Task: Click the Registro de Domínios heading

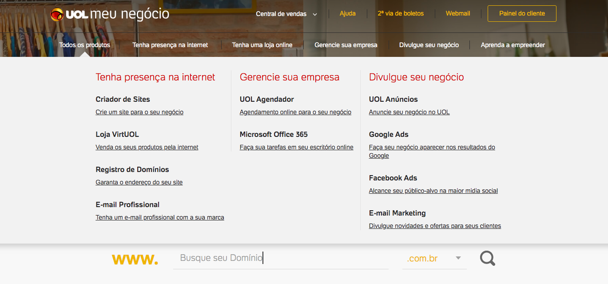Action: coord(132,169)
